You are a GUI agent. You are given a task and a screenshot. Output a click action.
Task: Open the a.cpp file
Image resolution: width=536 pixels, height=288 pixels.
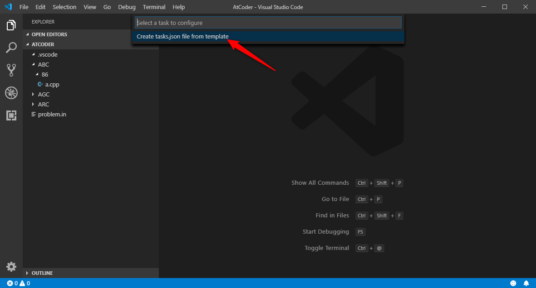coord(52,84)
